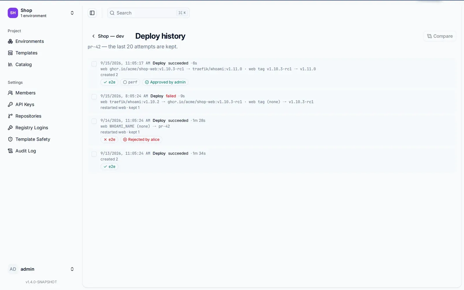The width and height of the screenshot is (464, 290).
Task: Click the Templates layout icon
Action: click(10, 53)
